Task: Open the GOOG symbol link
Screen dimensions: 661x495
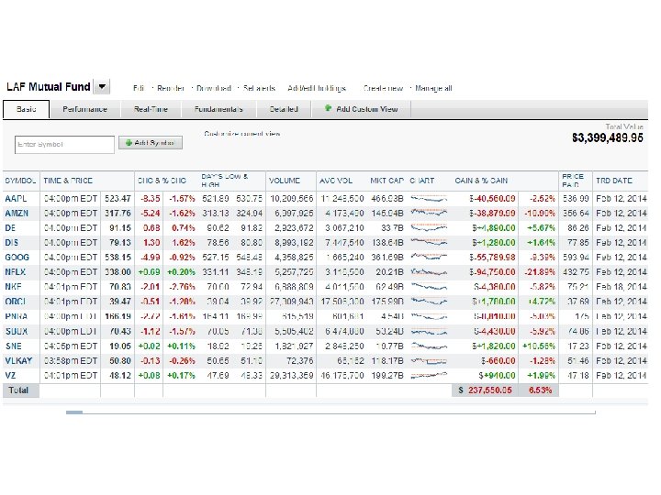Action: (17, 258)
